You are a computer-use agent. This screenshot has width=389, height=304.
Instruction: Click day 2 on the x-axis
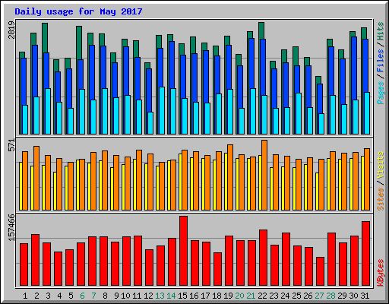click(x=36, y=296)
